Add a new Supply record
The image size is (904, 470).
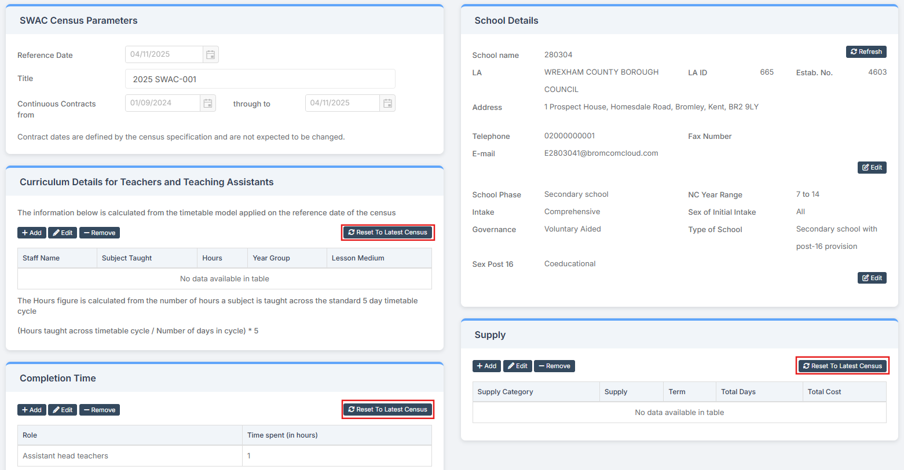[486, 366]
